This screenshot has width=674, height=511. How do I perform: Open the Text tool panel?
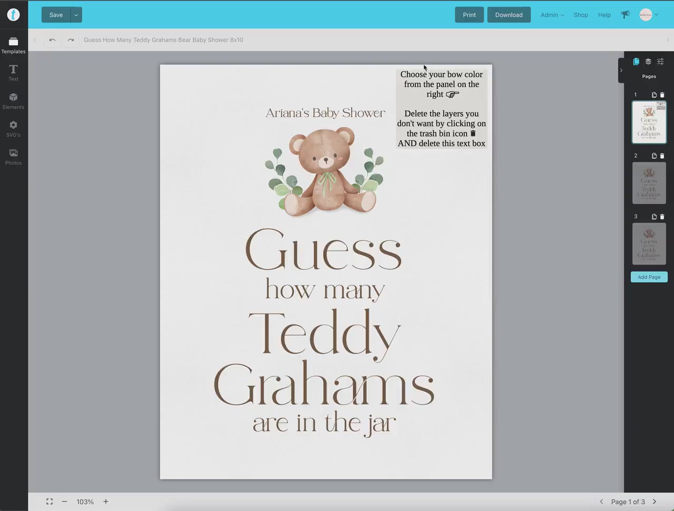(13, 73)
